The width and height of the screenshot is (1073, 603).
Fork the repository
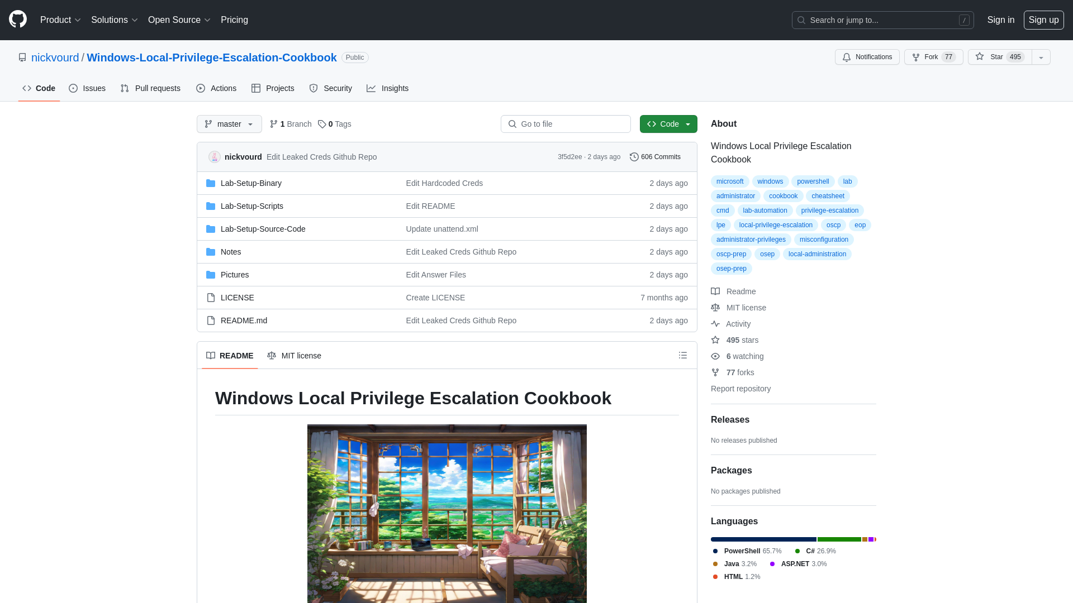(x=933, y=57)
